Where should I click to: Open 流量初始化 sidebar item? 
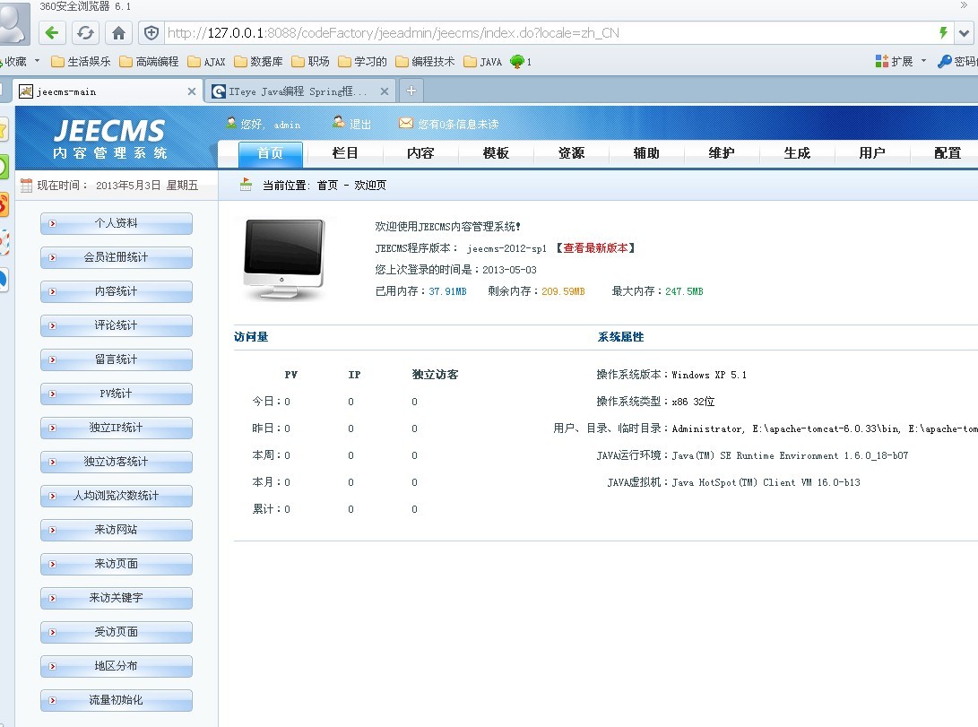click(116, 700)
